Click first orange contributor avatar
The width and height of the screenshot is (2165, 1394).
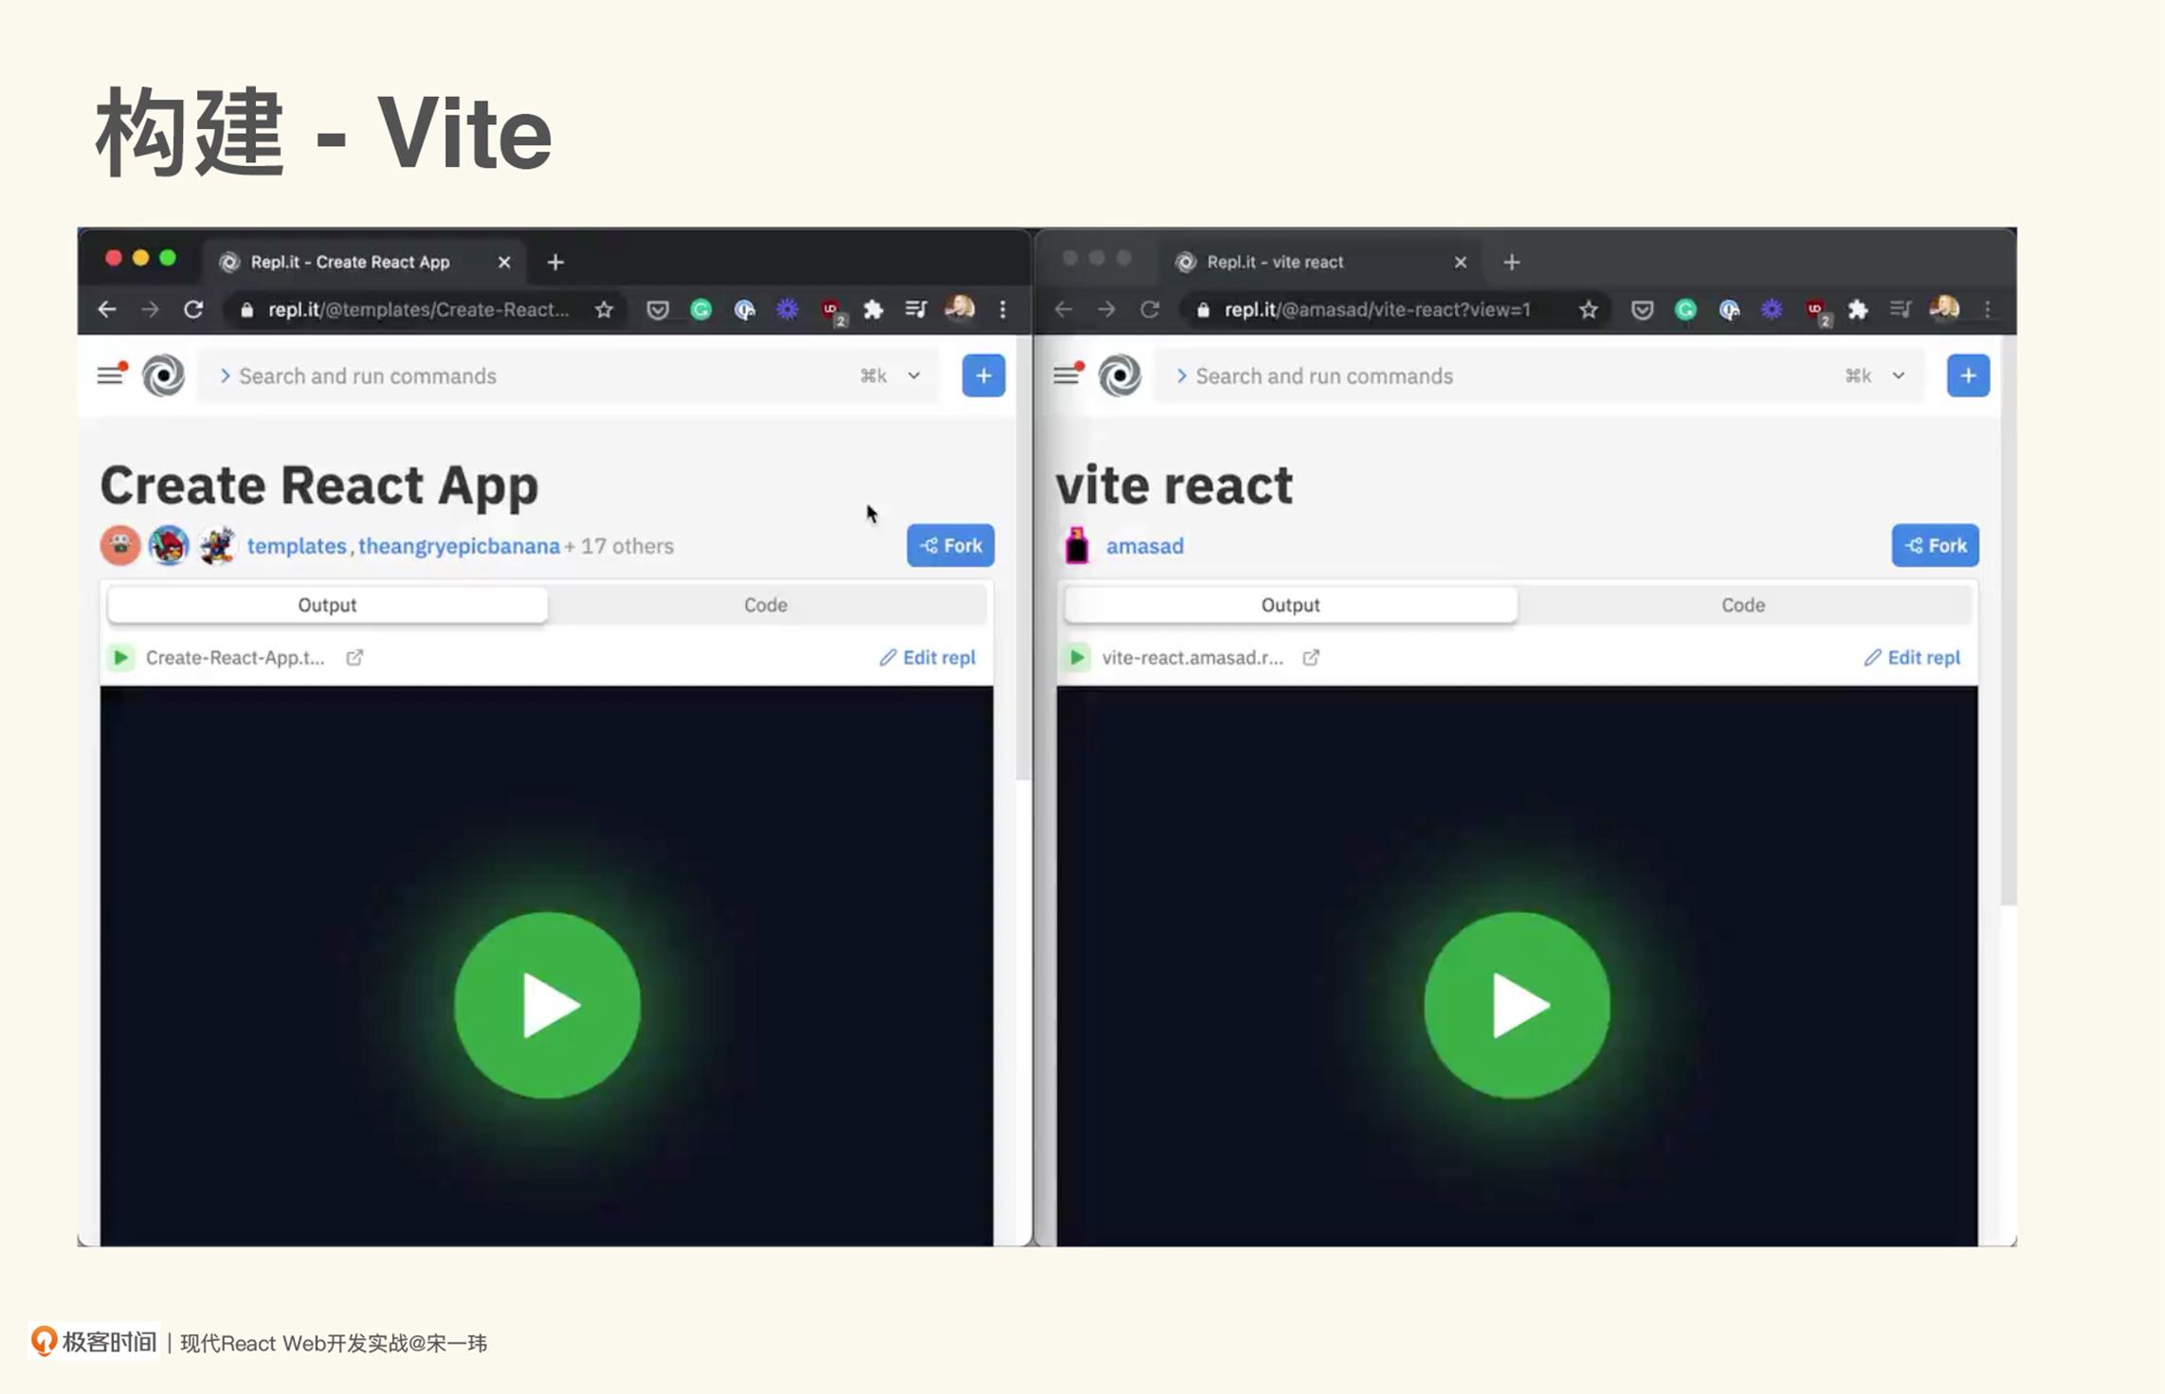pos(120,545)
